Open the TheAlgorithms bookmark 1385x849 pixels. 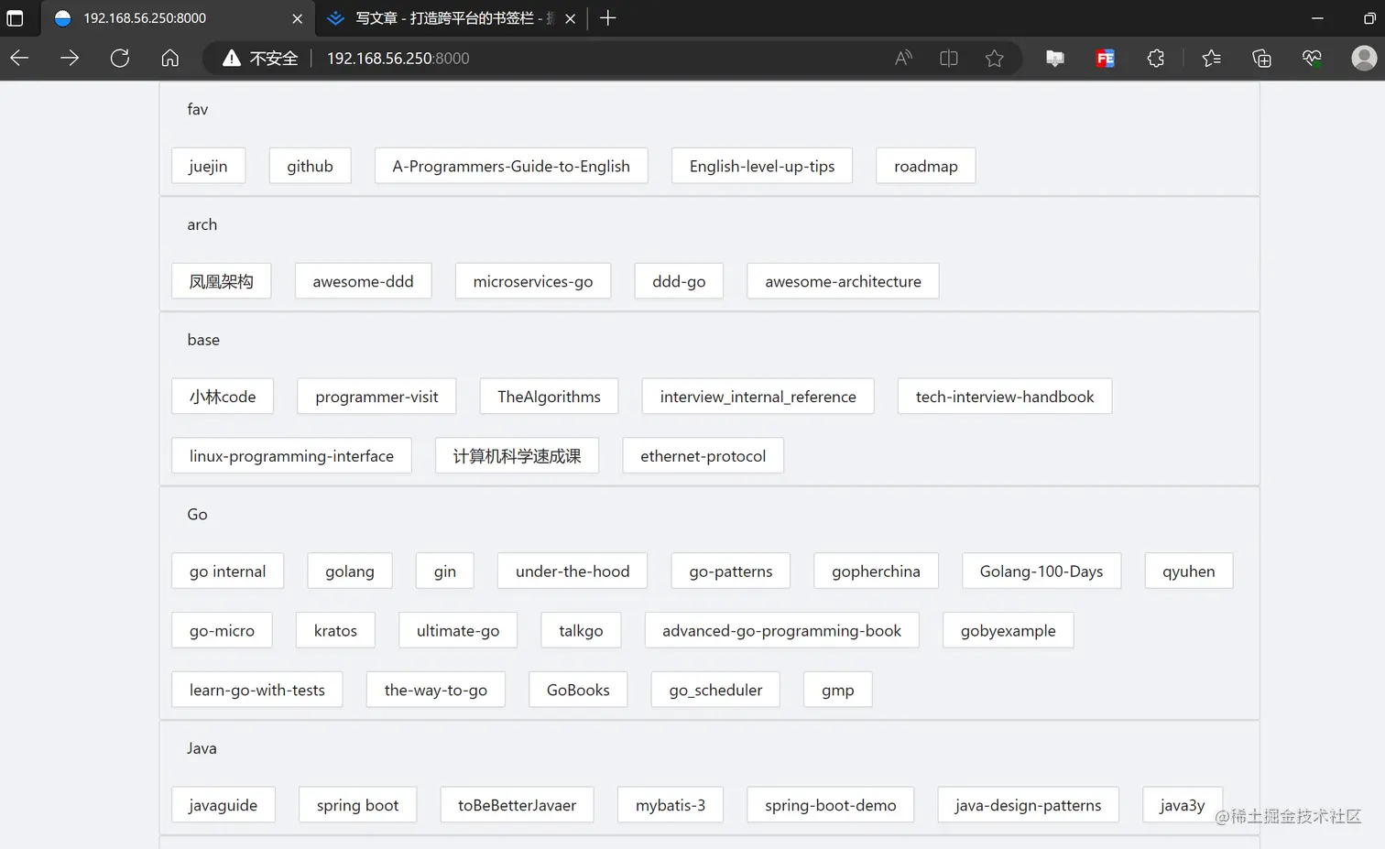(x=549, y=397)
